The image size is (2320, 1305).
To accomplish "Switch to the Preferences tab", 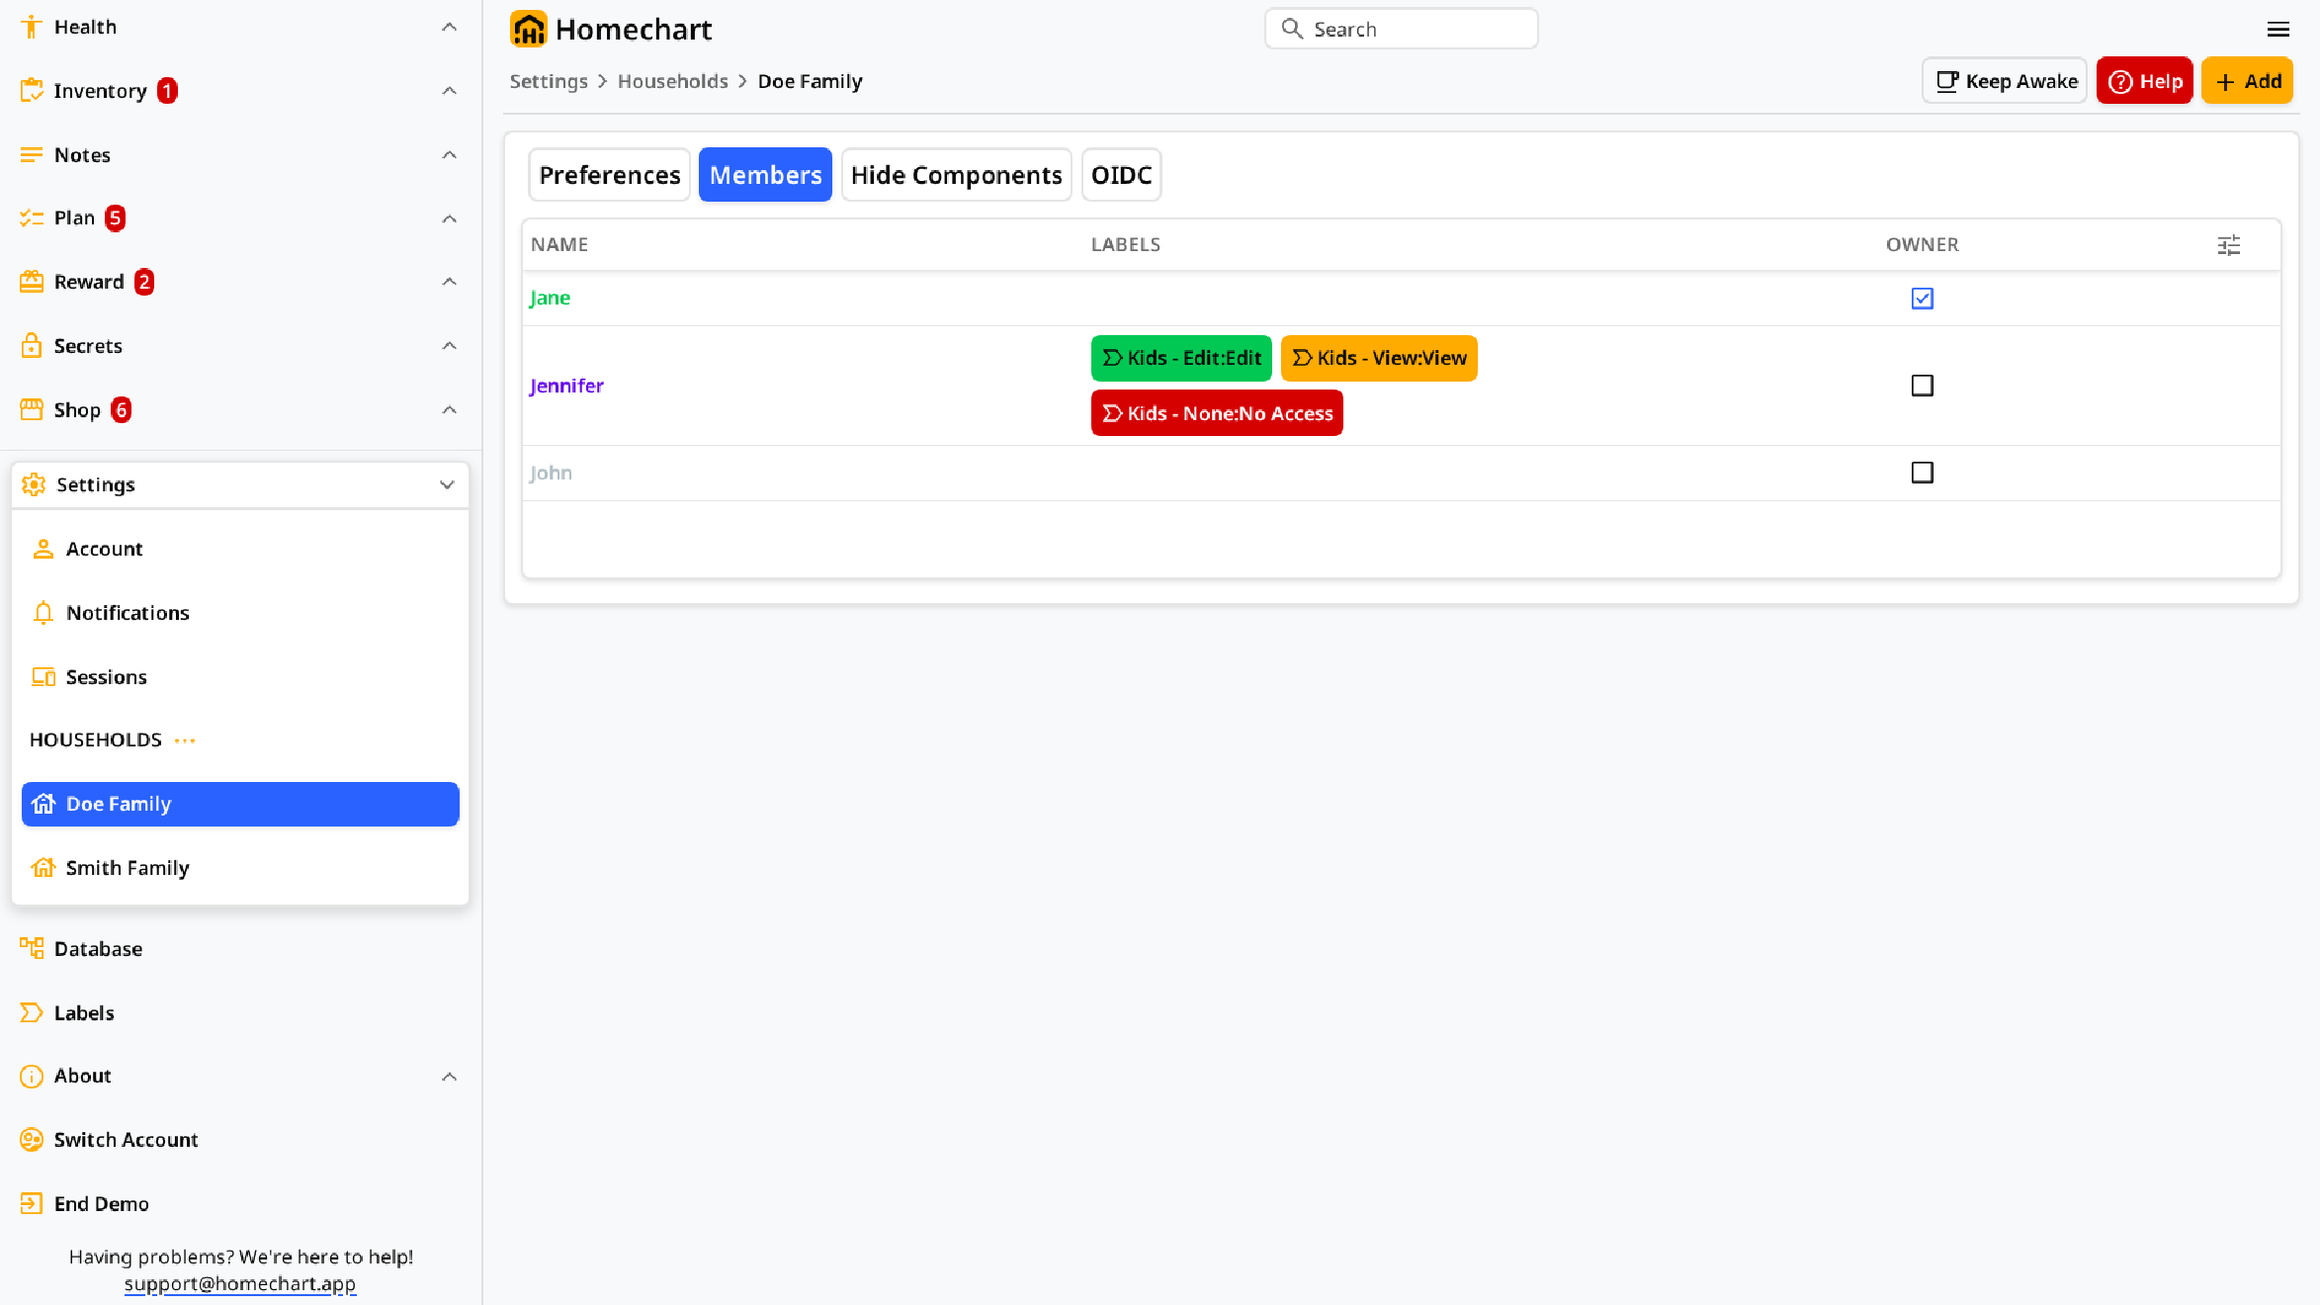I will point(610,175).
